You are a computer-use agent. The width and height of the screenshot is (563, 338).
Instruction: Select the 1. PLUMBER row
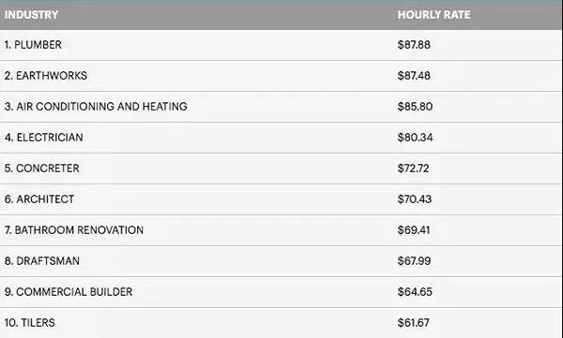click(x=281, y=45)
